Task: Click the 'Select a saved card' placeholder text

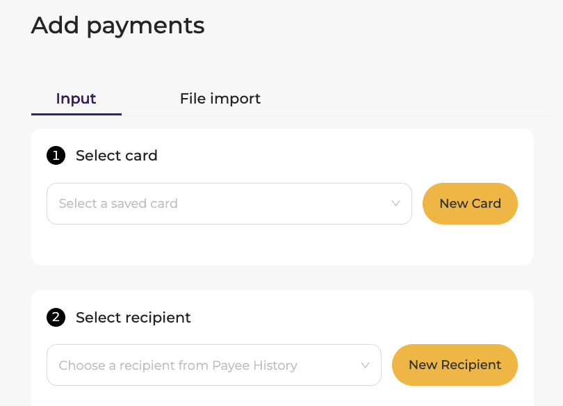Action: pyautogui.click(x=118, y=204)
